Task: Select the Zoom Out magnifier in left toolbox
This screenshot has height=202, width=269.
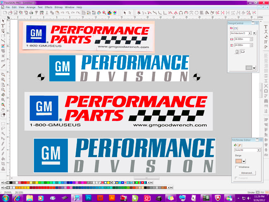Action: pos(3,90)
